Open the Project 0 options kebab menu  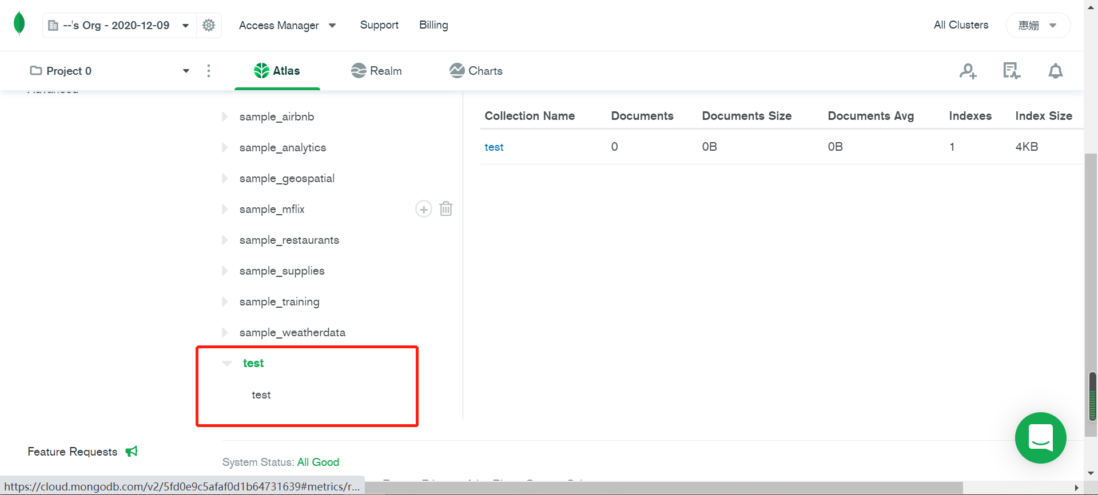(209, 70)
